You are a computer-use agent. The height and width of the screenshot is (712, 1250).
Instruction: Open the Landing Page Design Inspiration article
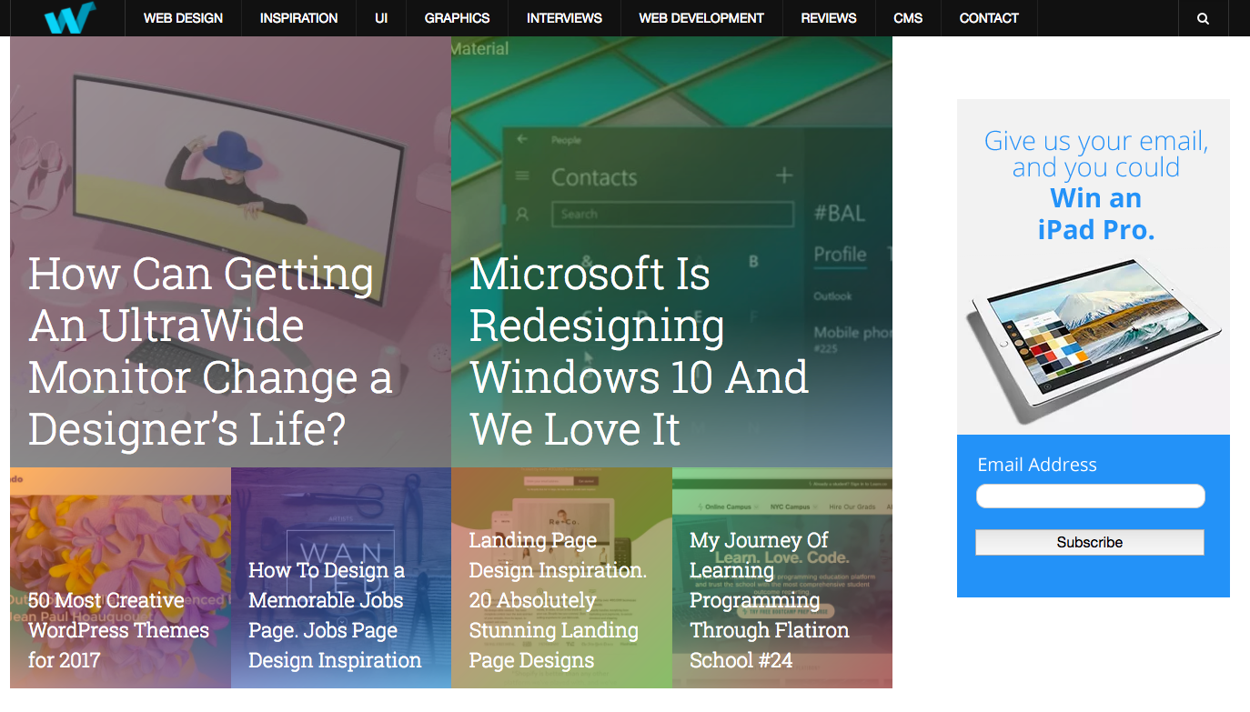(558, 600)
